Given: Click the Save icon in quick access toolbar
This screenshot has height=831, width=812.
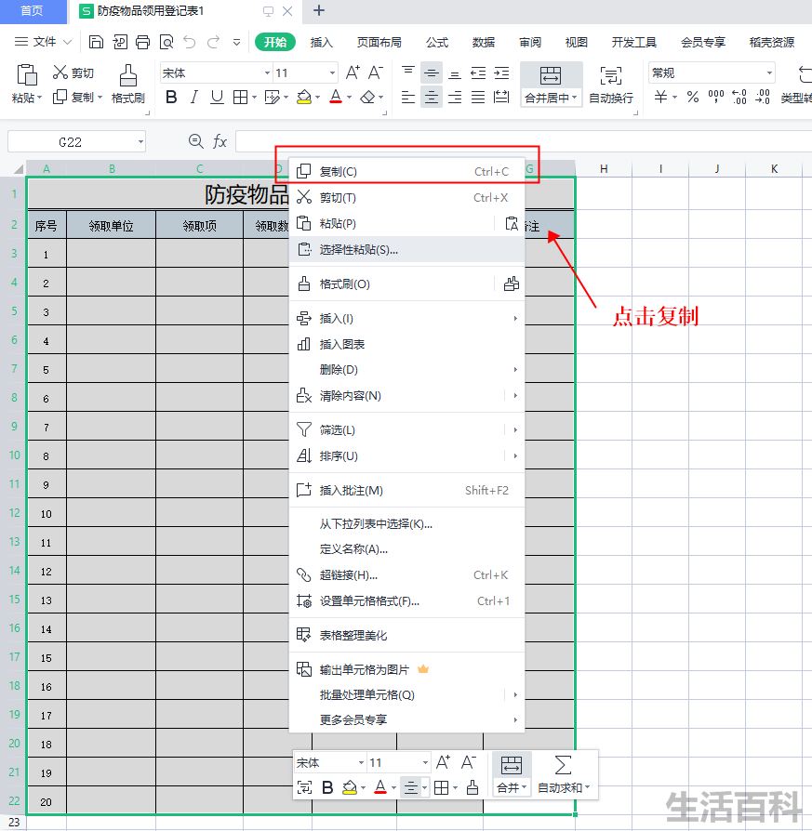Looking at the screenshot, I should pyautogui.click(x=96, y=42).
